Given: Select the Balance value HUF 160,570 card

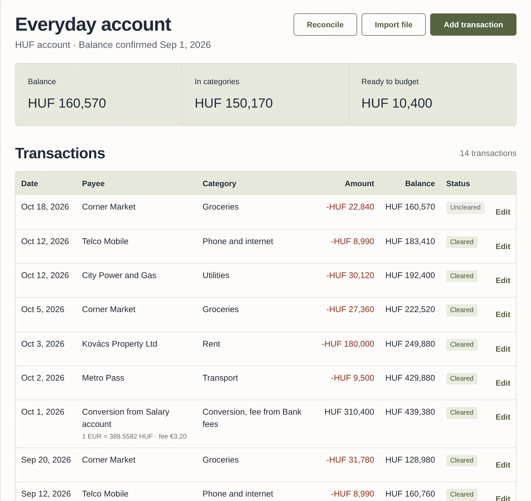Looking at the screenshot, I should [99, 94].
